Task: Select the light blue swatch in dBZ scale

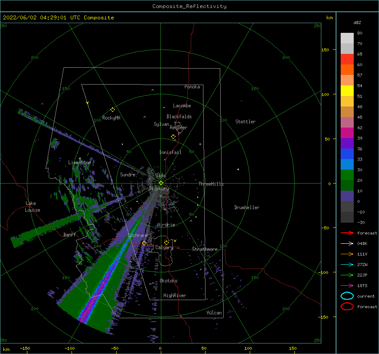Action: click(x=347, y=164)
